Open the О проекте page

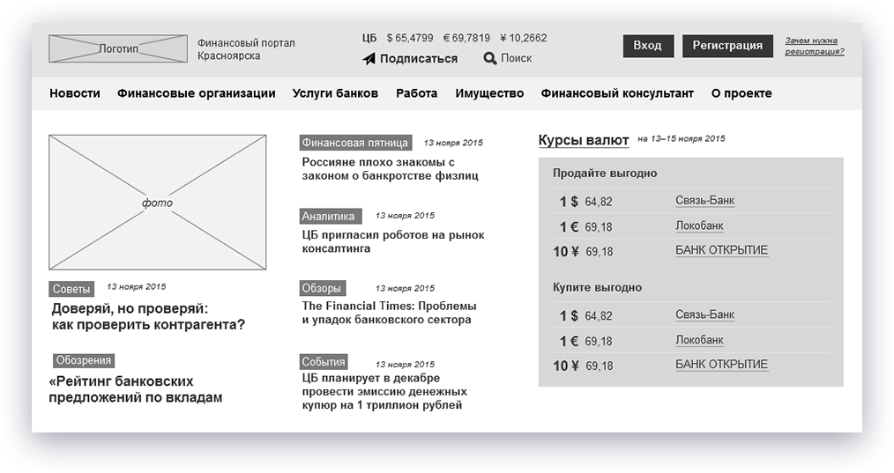pyautogui.click(x=741, y=93)
